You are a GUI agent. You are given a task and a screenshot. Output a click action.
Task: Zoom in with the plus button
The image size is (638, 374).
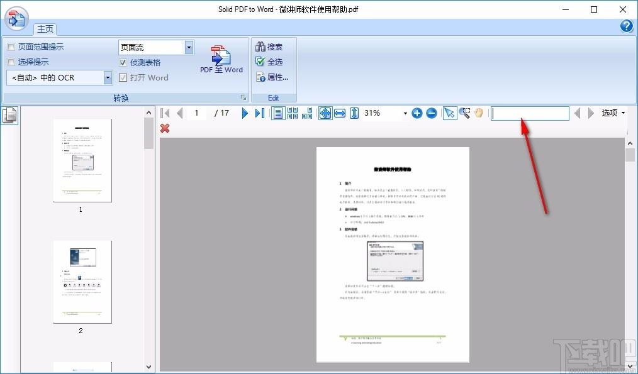click(417, 113)
